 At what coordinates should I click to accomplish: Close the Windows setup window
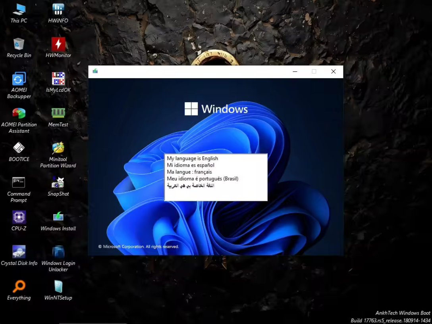pos(334,71)
